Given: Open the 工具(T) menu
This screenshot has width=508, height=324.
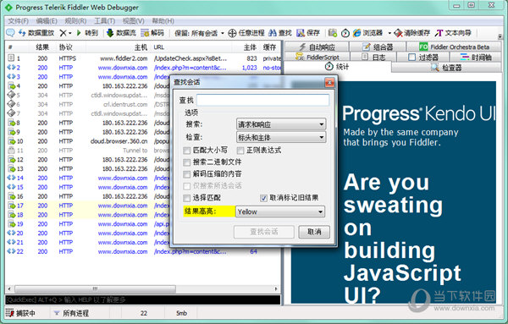Looking at the screenshot, I should [x=104, y=21].
